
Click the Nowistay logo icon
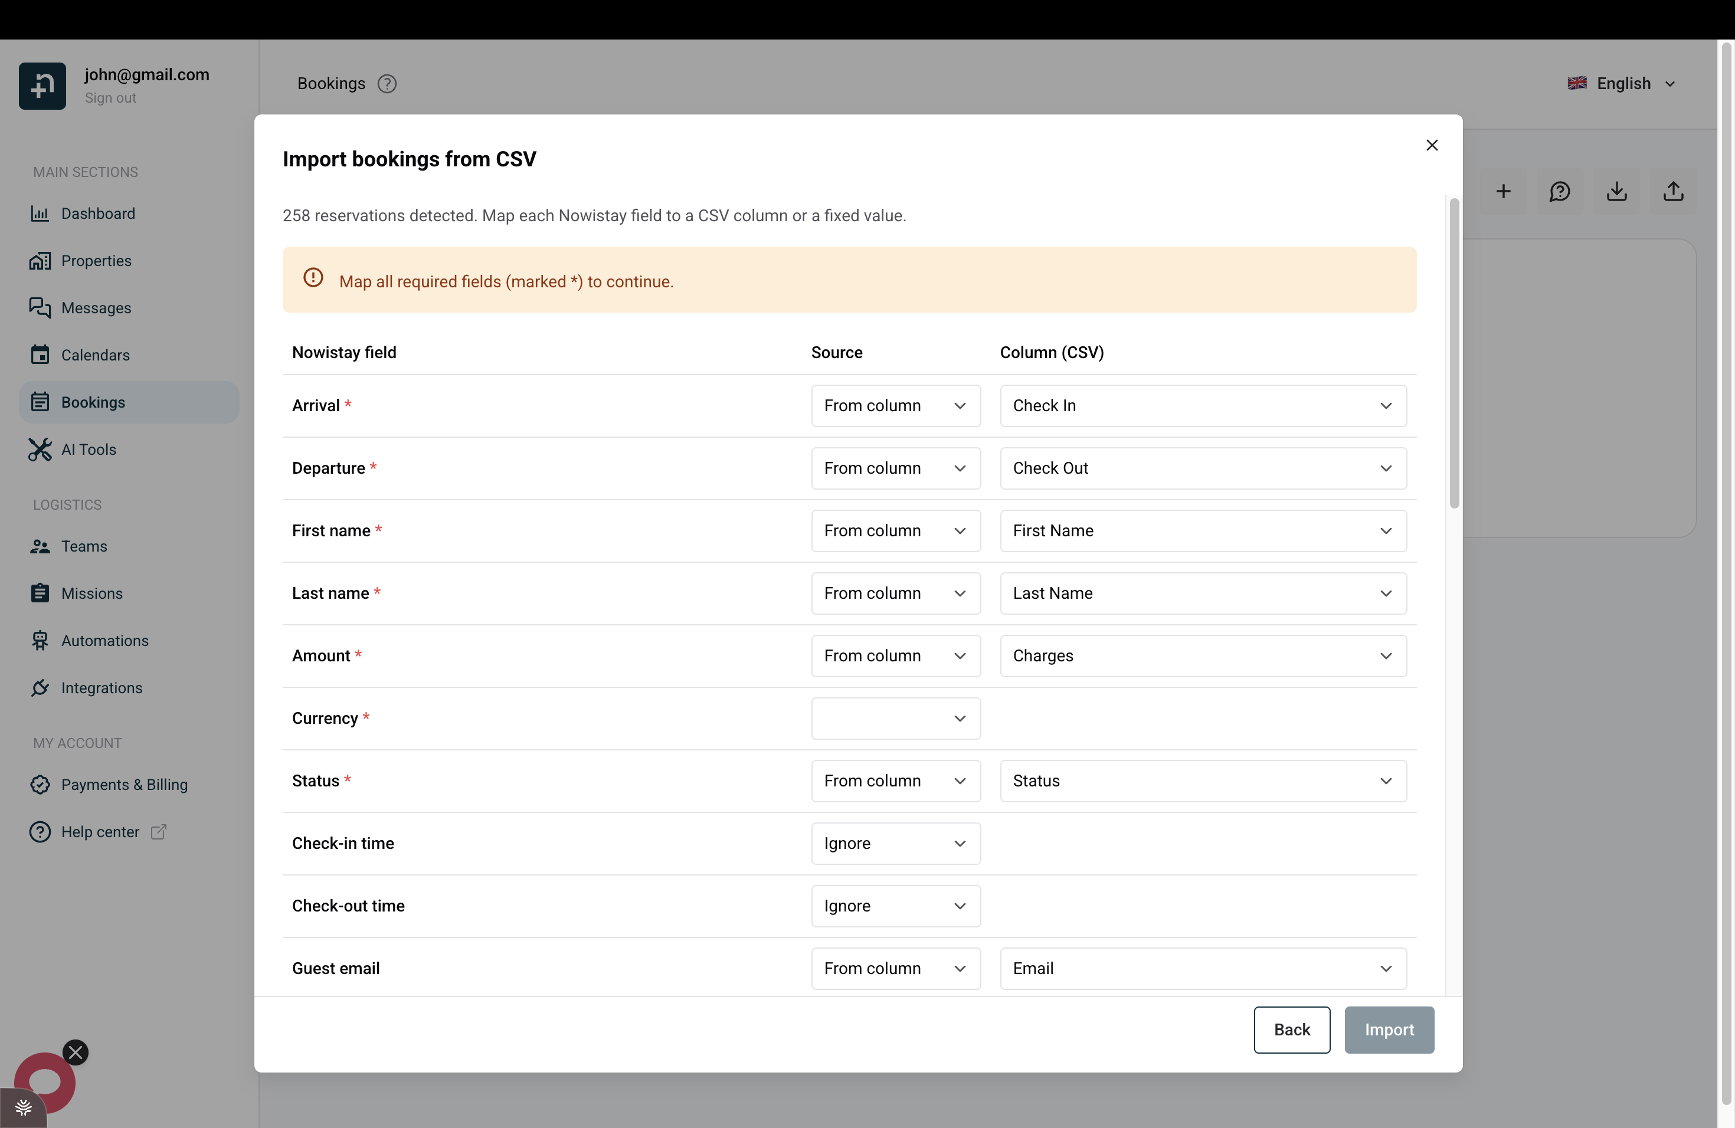pyautogui.click(x=42, y=86)
